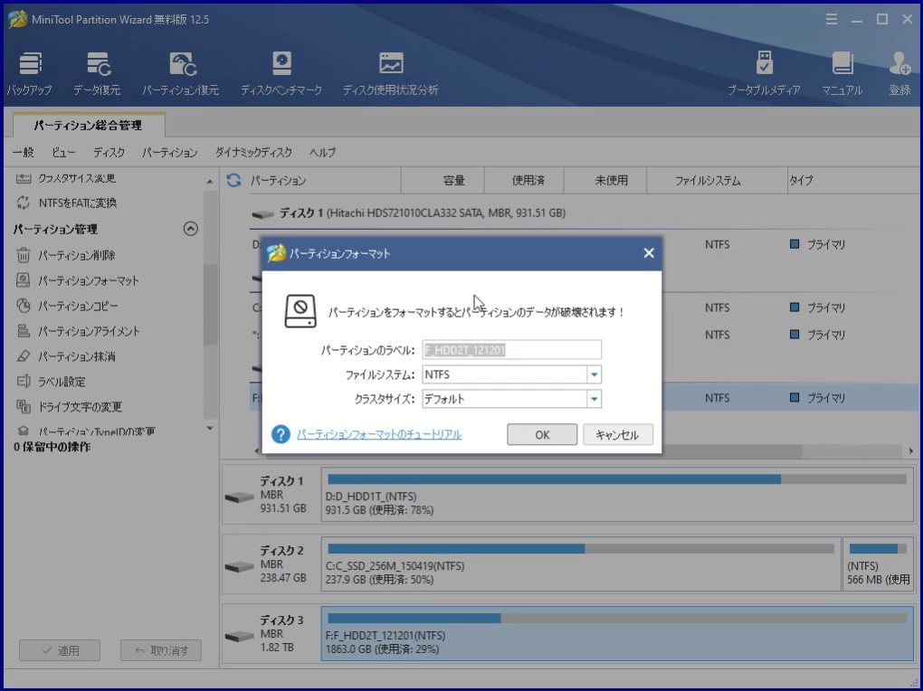The image size is (923, 691).
Task: Click the disk 2 drive icon
Action: (x=239, y=567)
